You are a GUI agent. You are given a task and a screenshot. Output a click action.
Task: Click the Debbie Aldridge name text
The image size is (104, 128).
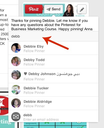[38, 102]
